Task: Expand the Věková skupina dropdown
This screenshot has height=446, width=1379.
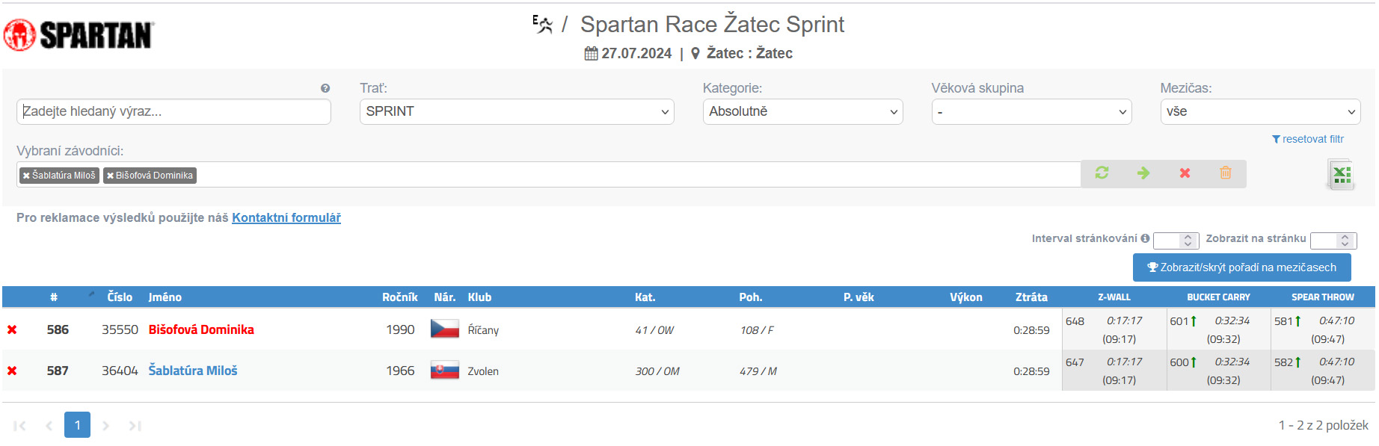Action: [x=1031, y=111]
